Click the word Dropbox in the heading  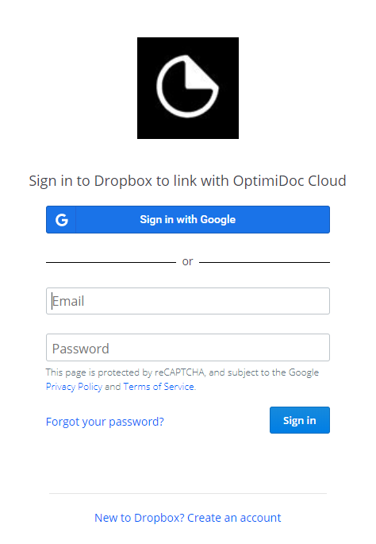[123, 181]
